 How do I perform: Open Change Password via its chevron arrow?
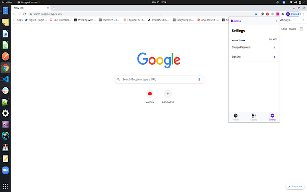274,48
